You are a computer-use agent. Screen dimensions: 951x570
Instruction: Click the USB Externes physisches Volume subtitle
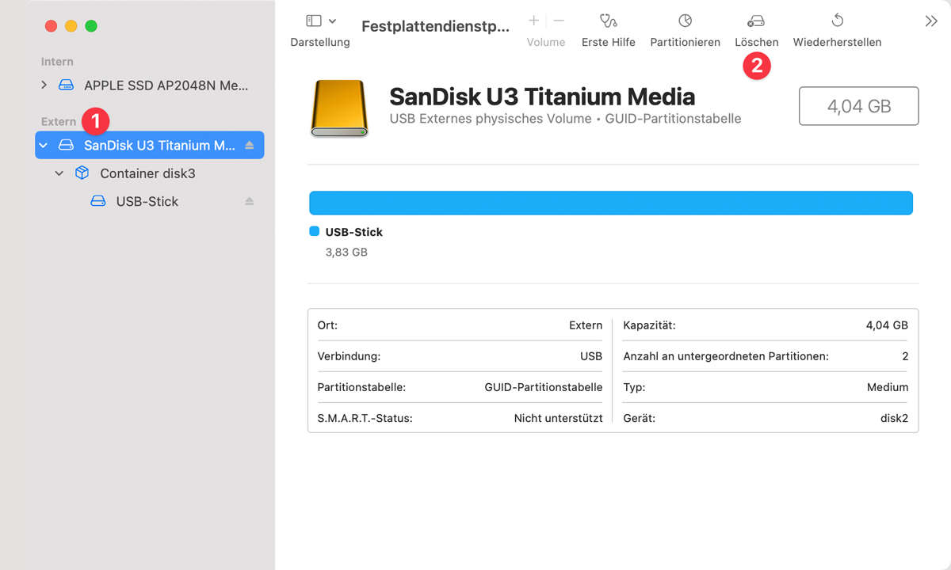point(565,119)
